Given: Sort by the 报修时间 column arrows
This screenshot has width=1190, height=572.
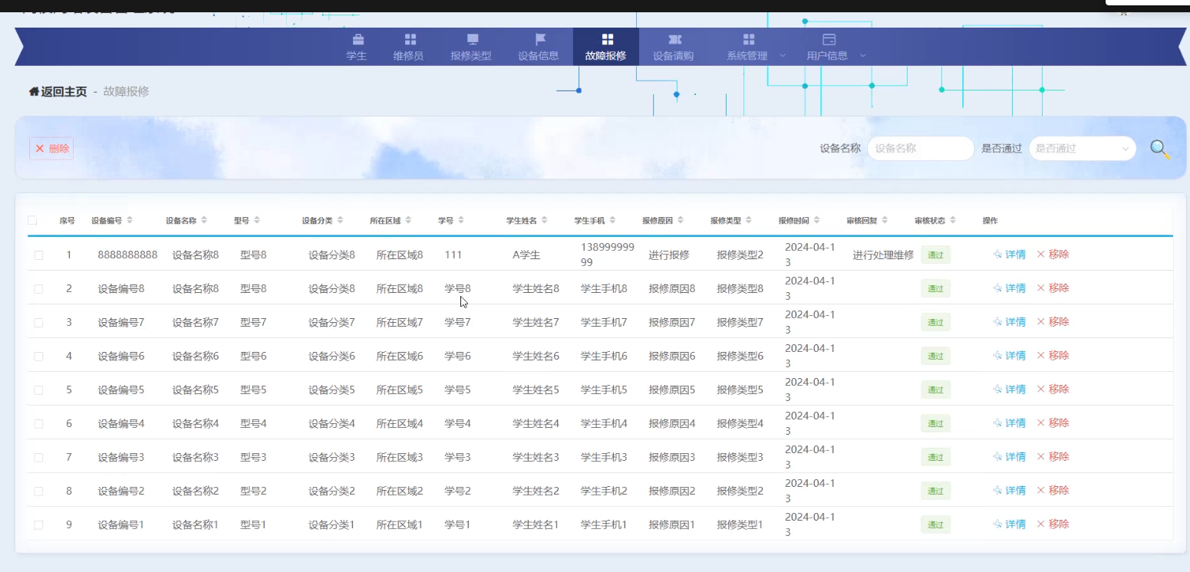Looking at the screenshot, I should (816, 220).
